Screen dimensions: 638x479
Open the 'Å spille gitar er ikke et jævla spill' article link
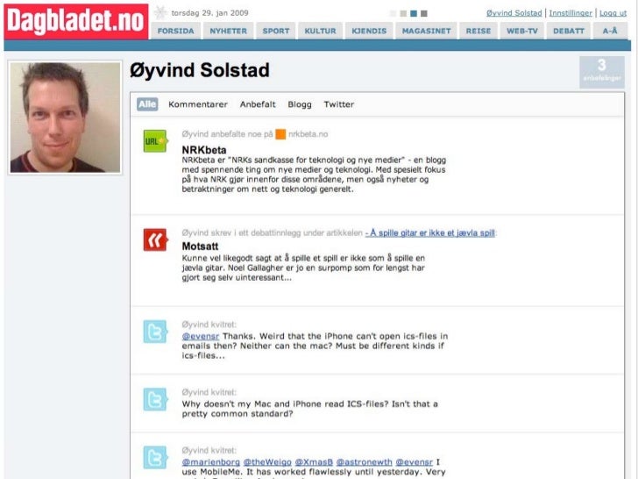(x=430, y=233)
